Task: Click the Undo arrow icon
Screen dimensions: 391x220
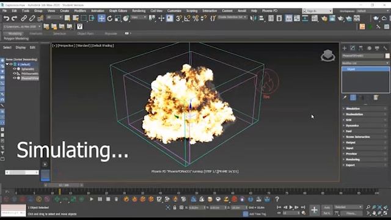Action: [6, 18]
